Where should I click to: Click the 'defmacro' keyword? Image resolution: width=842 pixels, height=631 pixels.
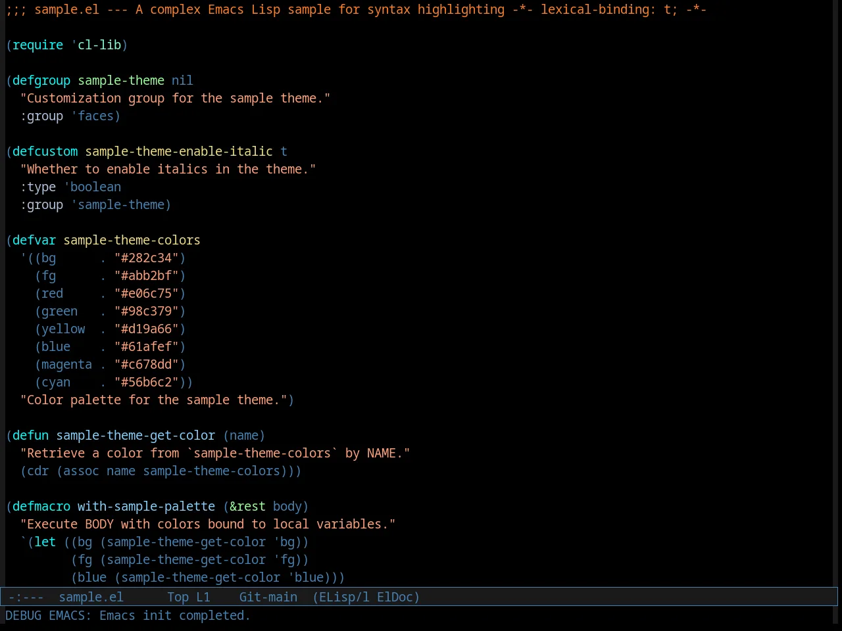point(41,506)
